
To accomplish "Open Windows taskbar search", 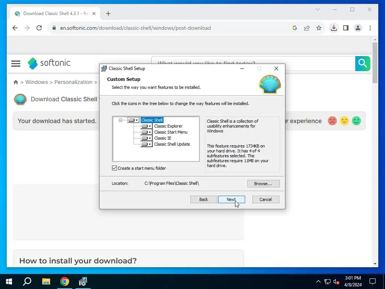I will (27, 281).
